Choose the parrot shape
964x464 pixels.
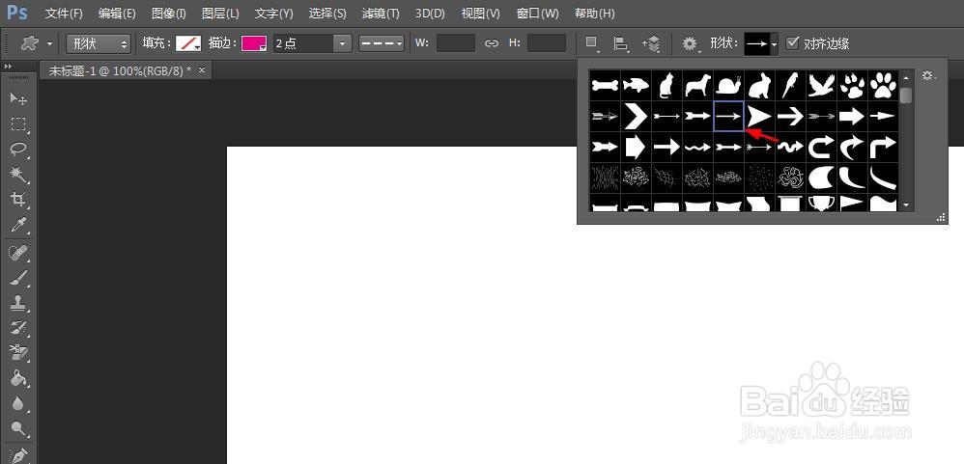point(790,85)
